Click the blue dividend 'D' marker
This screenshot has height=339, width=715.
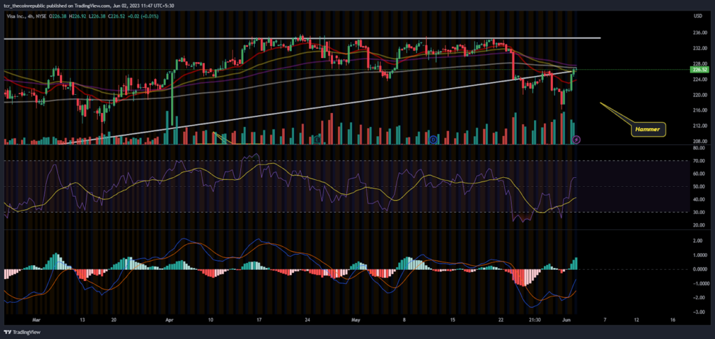pyautogui.click(x=434, y=140)
